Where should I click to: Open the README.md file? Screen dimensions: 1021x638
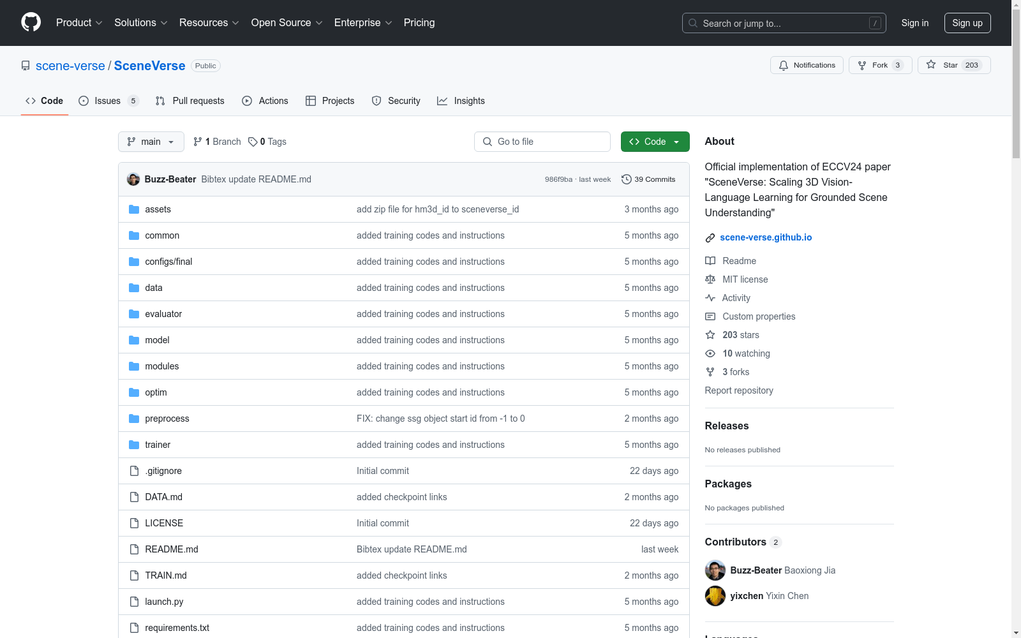(172, 549)
